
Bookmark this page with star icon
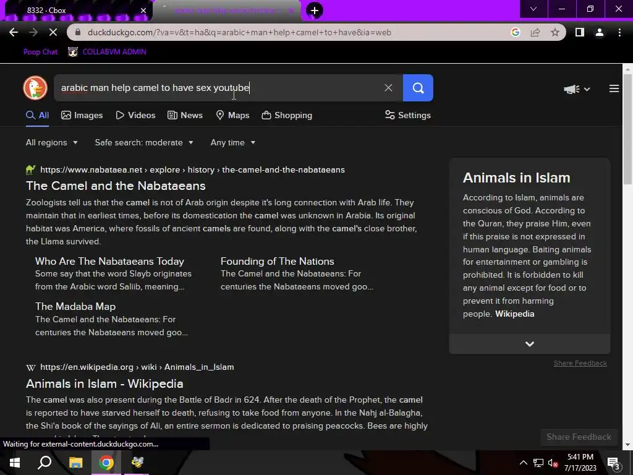pyautogui.click(x=555, y=32)
